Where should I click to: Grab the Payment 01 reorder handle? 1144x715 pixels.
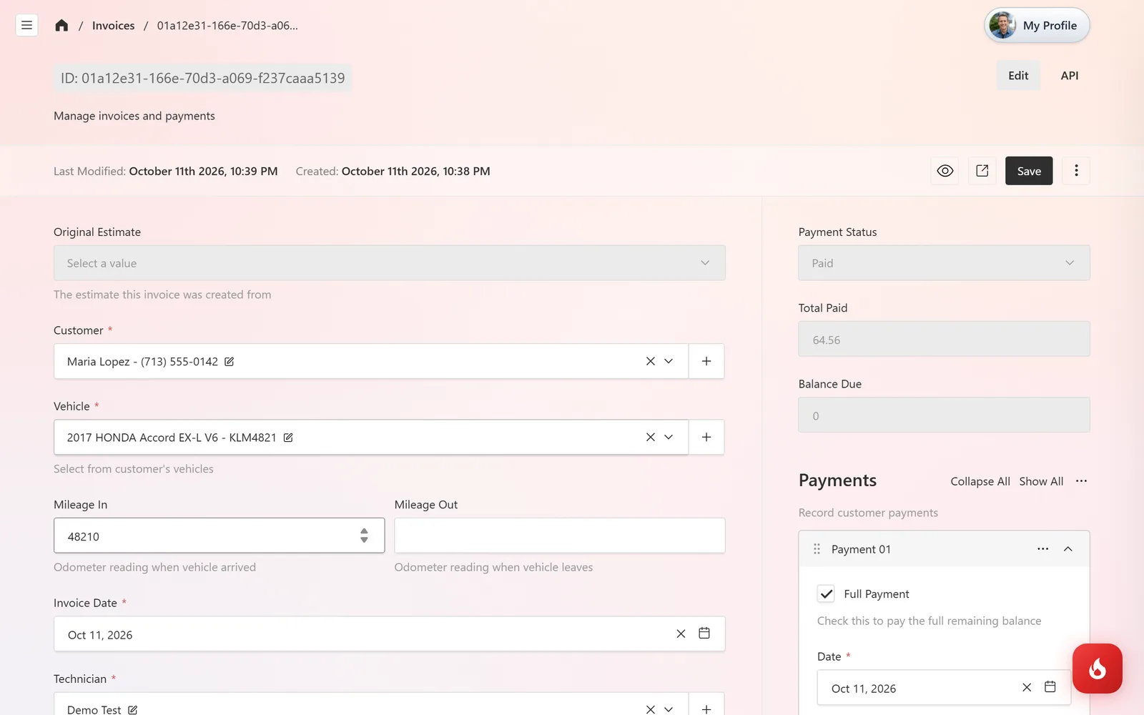[817, 549]
